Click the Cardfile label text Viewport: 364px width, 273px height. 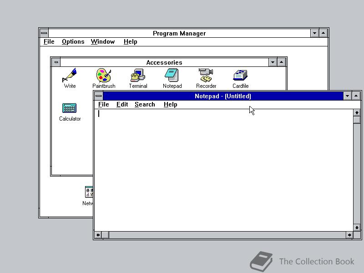[241, 86]
